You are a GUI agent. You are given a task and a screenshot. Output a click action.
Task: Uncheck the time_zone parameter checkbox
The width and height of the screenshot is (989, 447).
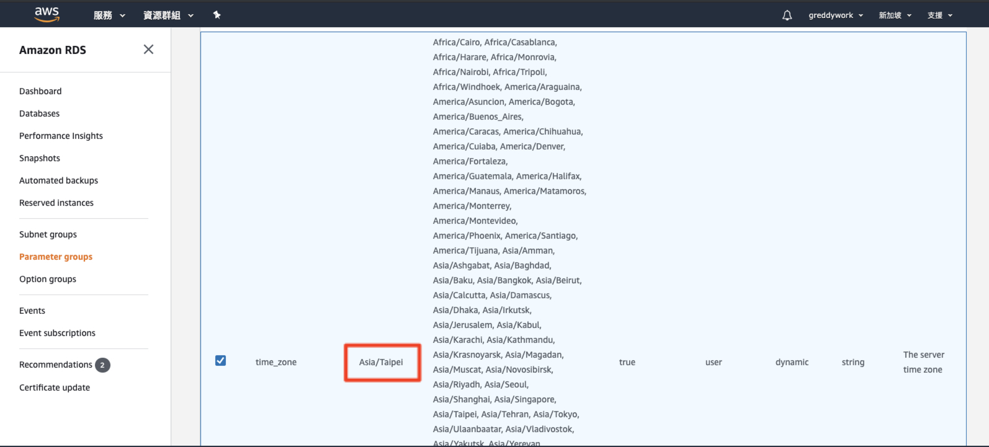pos(220,361)
